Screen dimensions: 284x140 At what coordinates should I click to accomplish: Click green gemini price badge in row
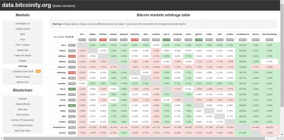72,105
